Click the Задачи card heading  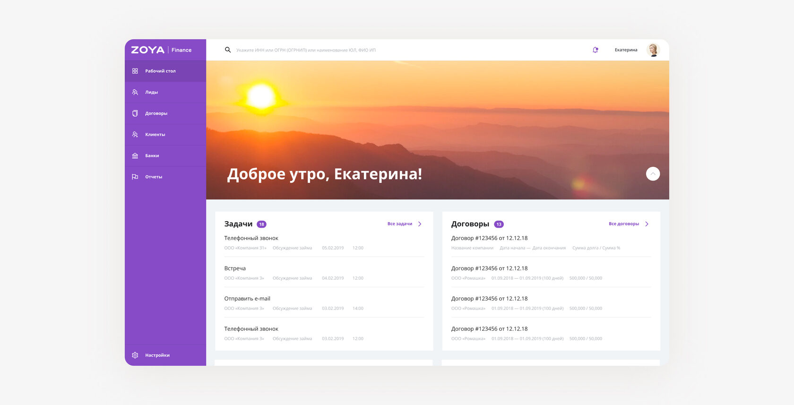238,224
